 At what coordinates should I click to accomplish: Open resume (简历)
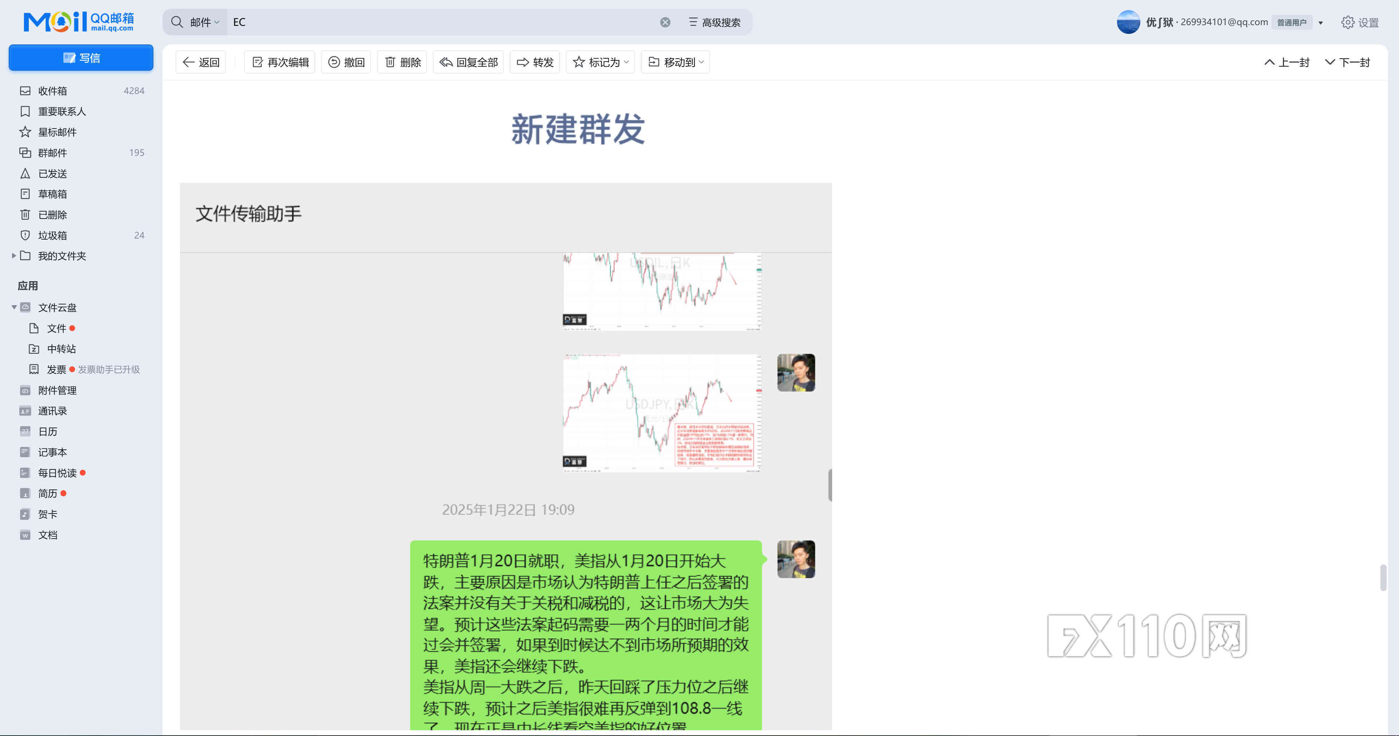tap(47, 493)
